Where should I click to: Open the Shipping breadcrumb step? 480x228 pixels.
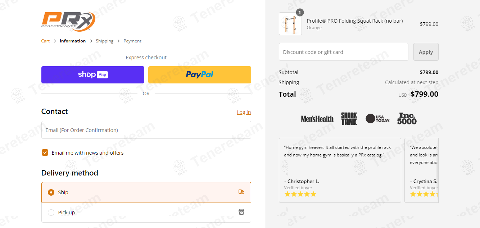click(104, 41)
